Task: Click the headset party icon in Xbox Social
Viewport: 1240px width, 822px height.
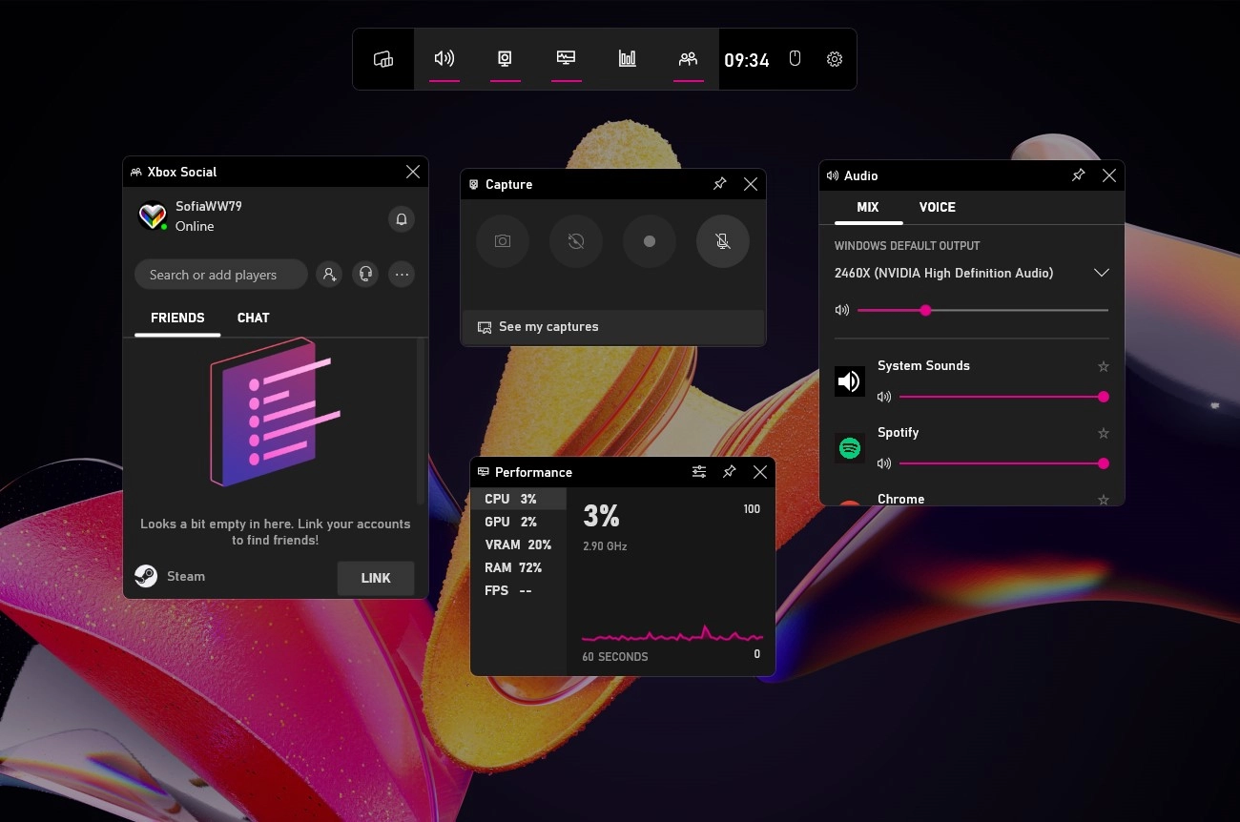Action: pos(365,275)
